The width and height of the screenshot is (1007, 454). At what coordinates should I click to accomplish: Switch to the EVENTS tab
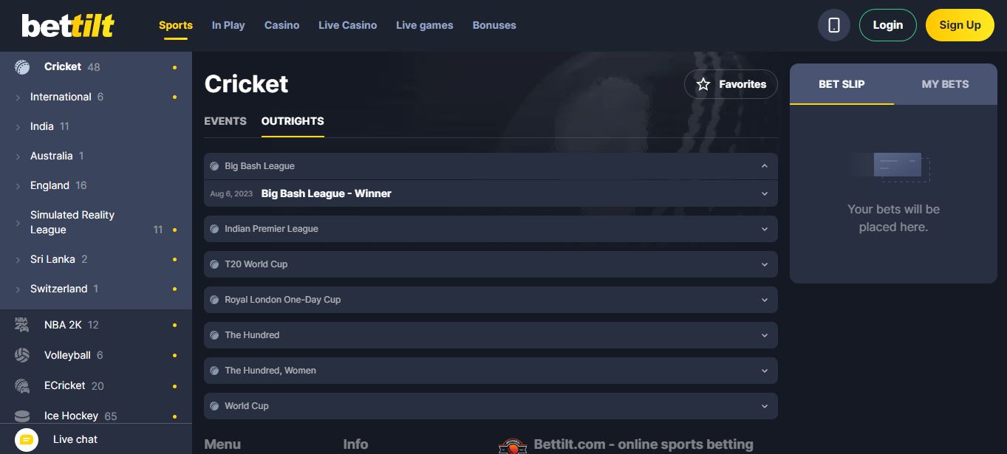point(225,121)
